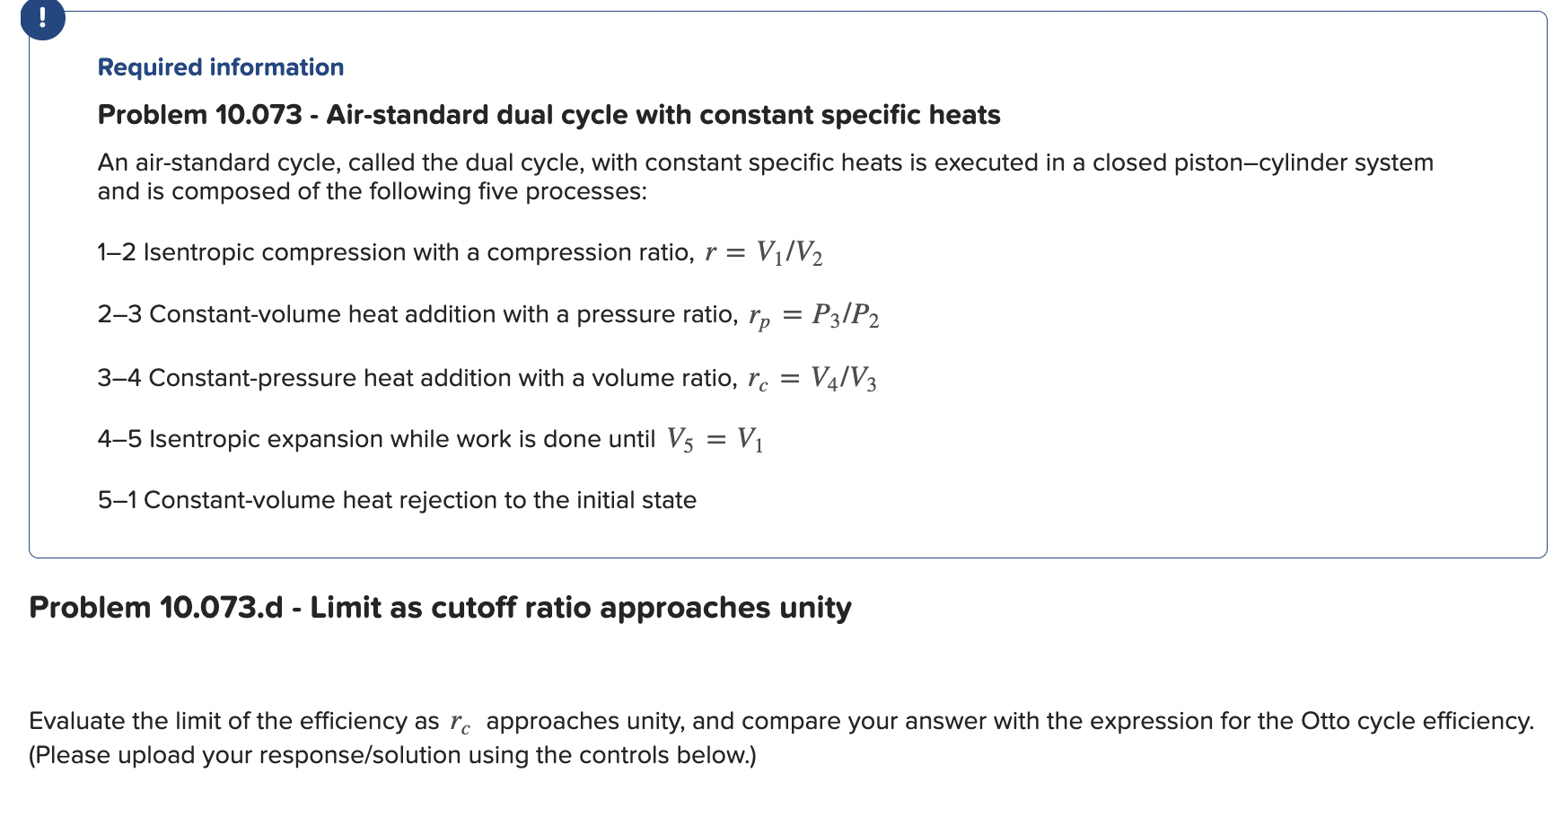Screen dimensions: 1562x817
Task: Click the V5 = V1 equation
Action: tap(715, 439)
